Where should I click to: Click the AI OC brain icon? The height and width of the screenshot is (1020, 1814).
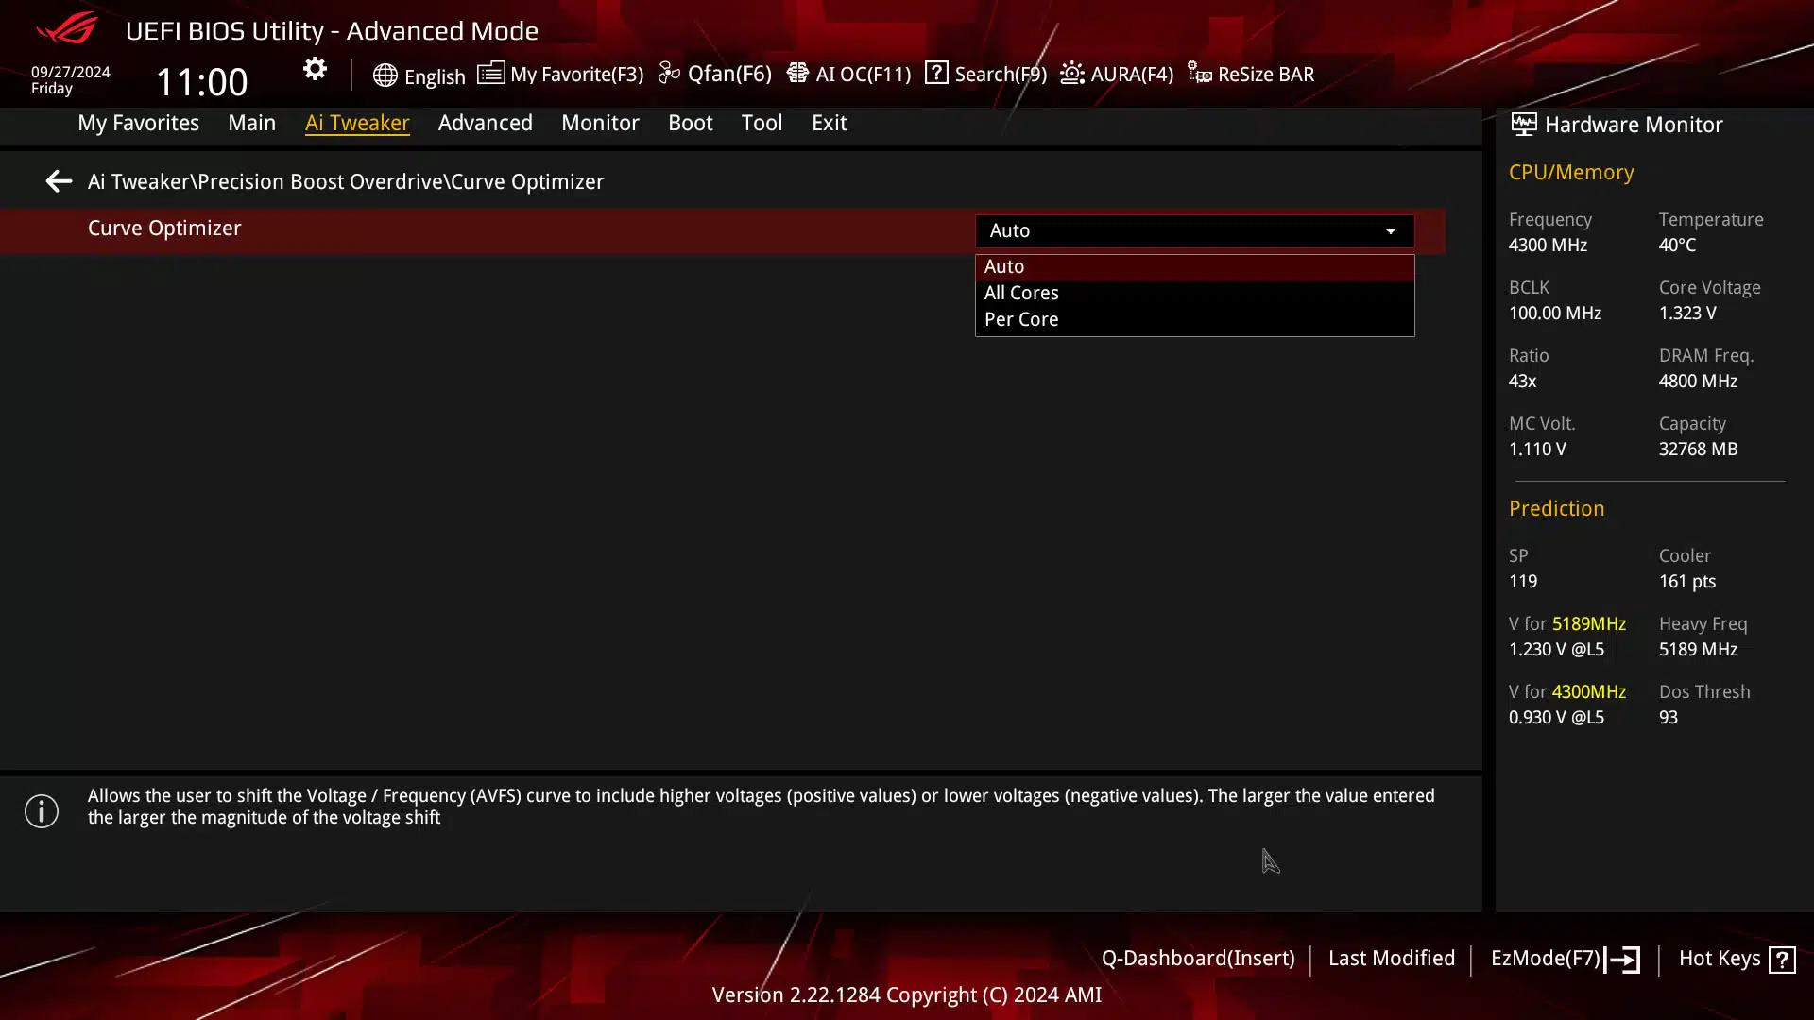[797, 73]
